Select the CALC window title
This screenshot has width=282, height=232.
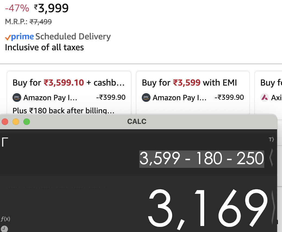click(x=137, y=121)
